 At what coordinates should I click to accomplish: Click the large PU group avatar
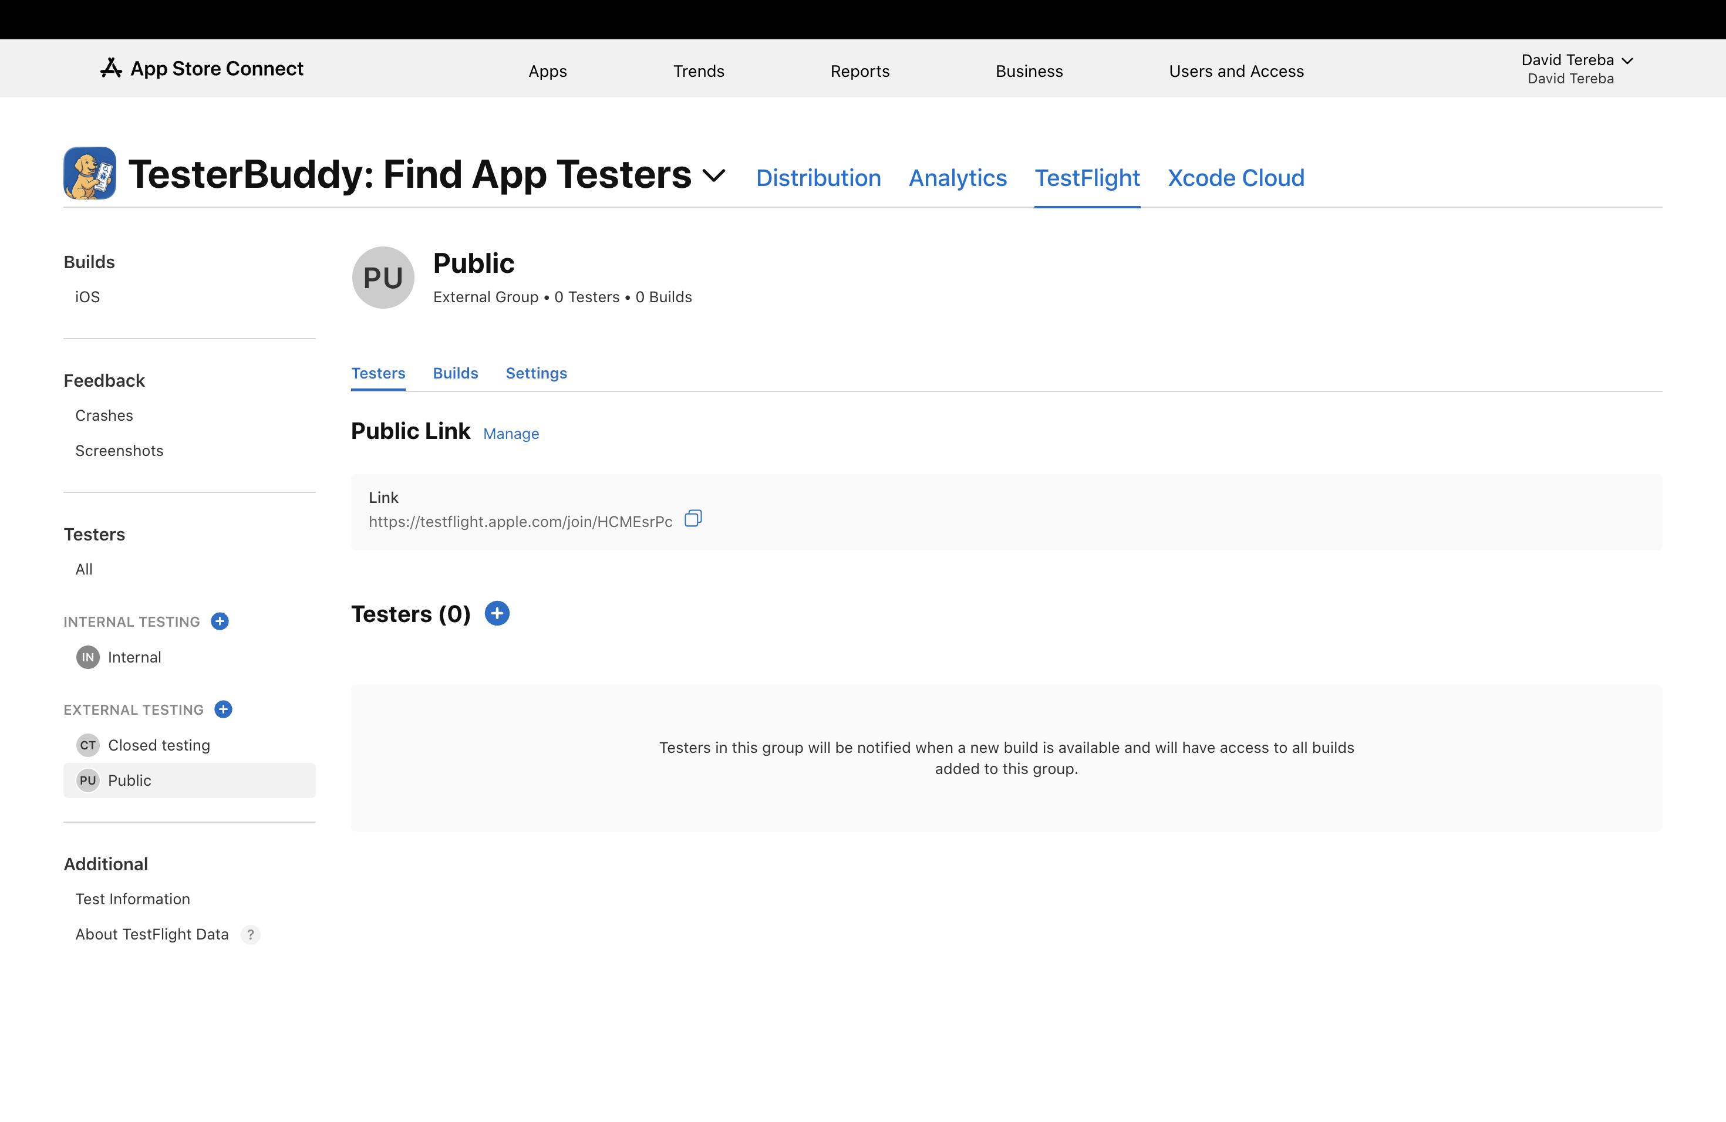pyautogui.click(x=383, y=278)
